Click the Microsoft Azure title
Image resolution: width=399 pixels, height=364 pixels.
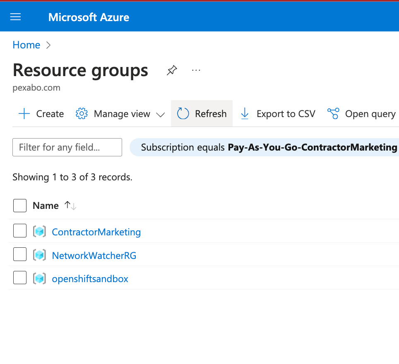(89, 17)
